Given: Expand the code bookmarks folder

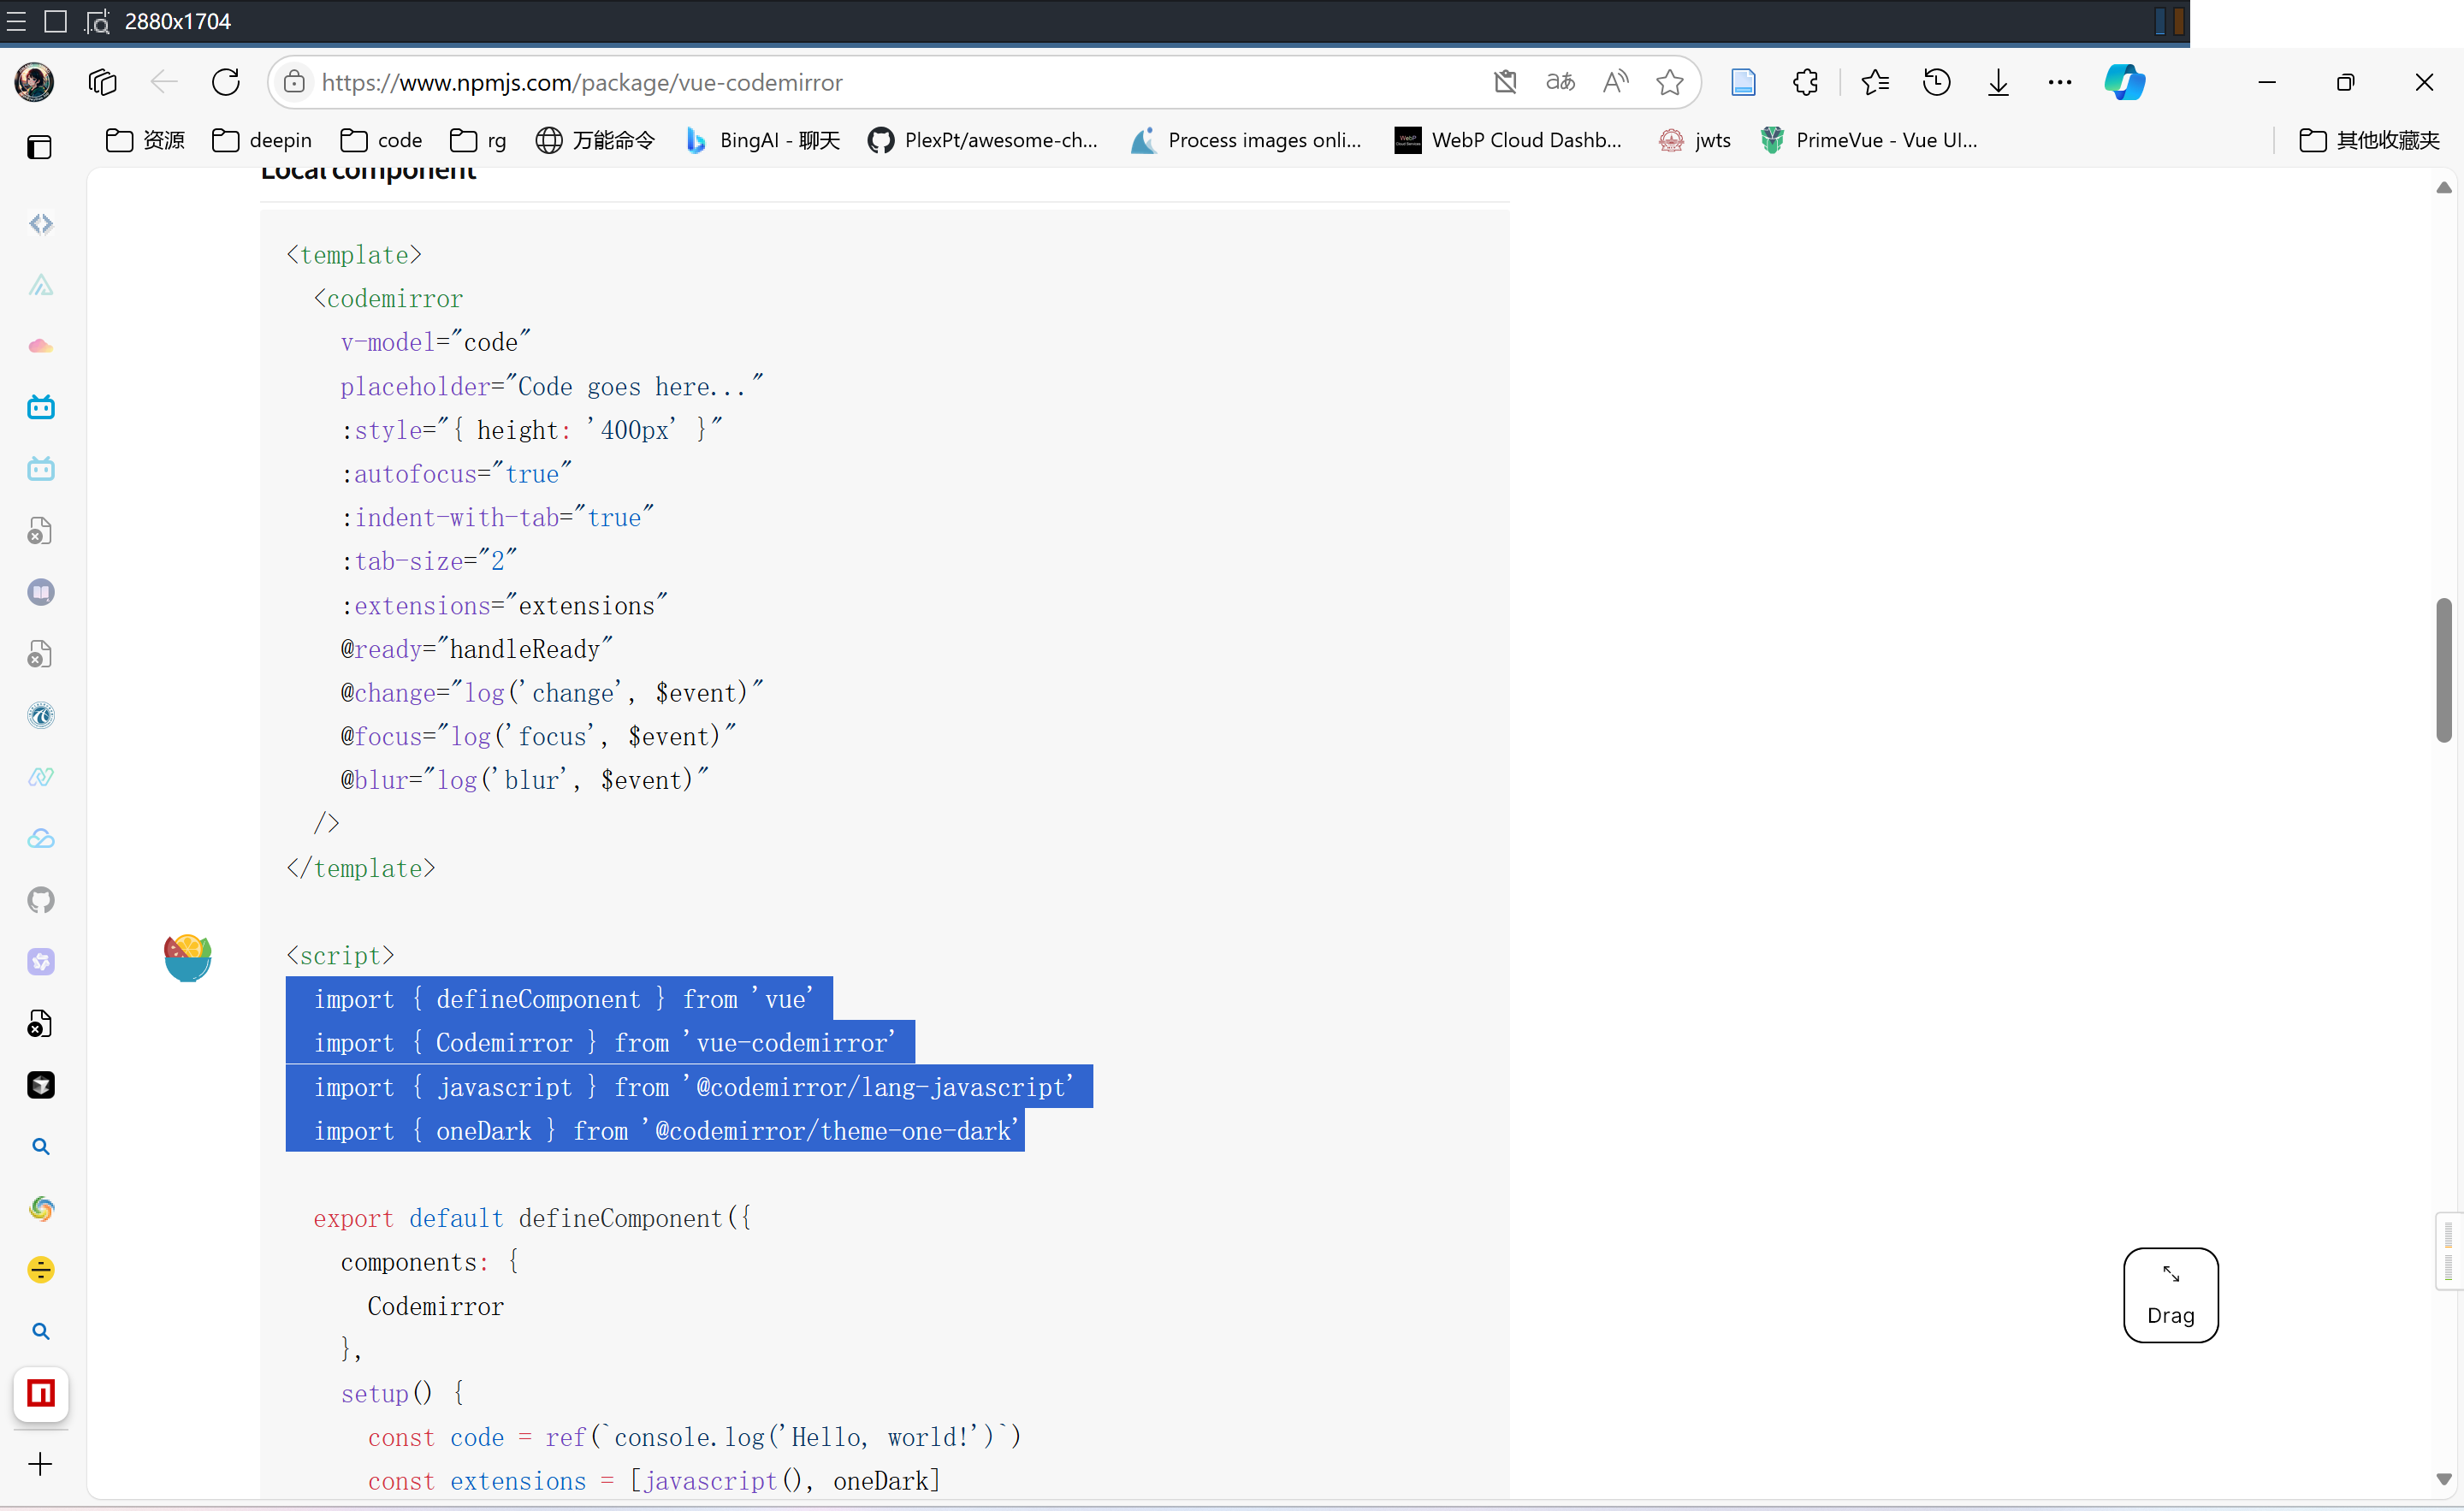Looking at the screenshot, I should [381, 140].
